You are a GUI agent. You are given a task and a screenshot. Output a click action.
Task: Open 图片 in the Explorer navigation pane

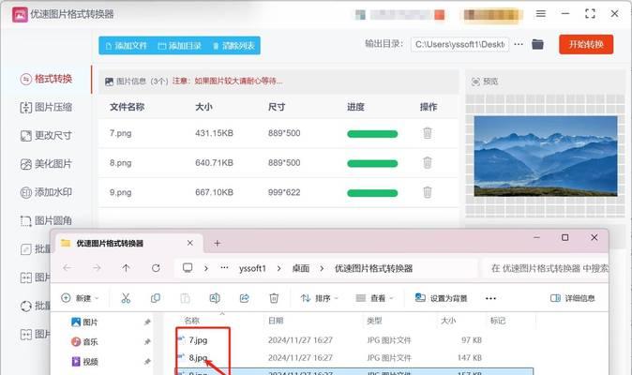pyautogui.click(x=84, y=322)
